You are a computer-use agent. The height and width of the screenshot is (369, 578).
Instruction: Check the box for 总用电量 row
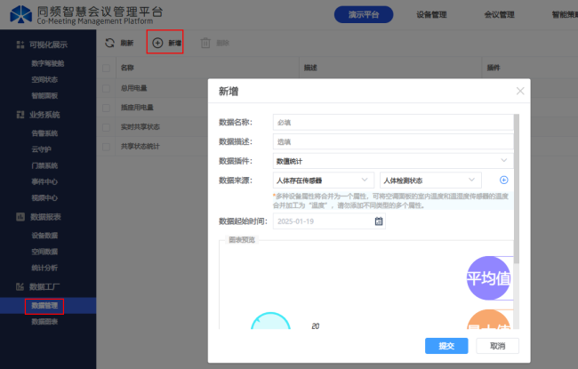pyautogui.click(x=107, y=88)
